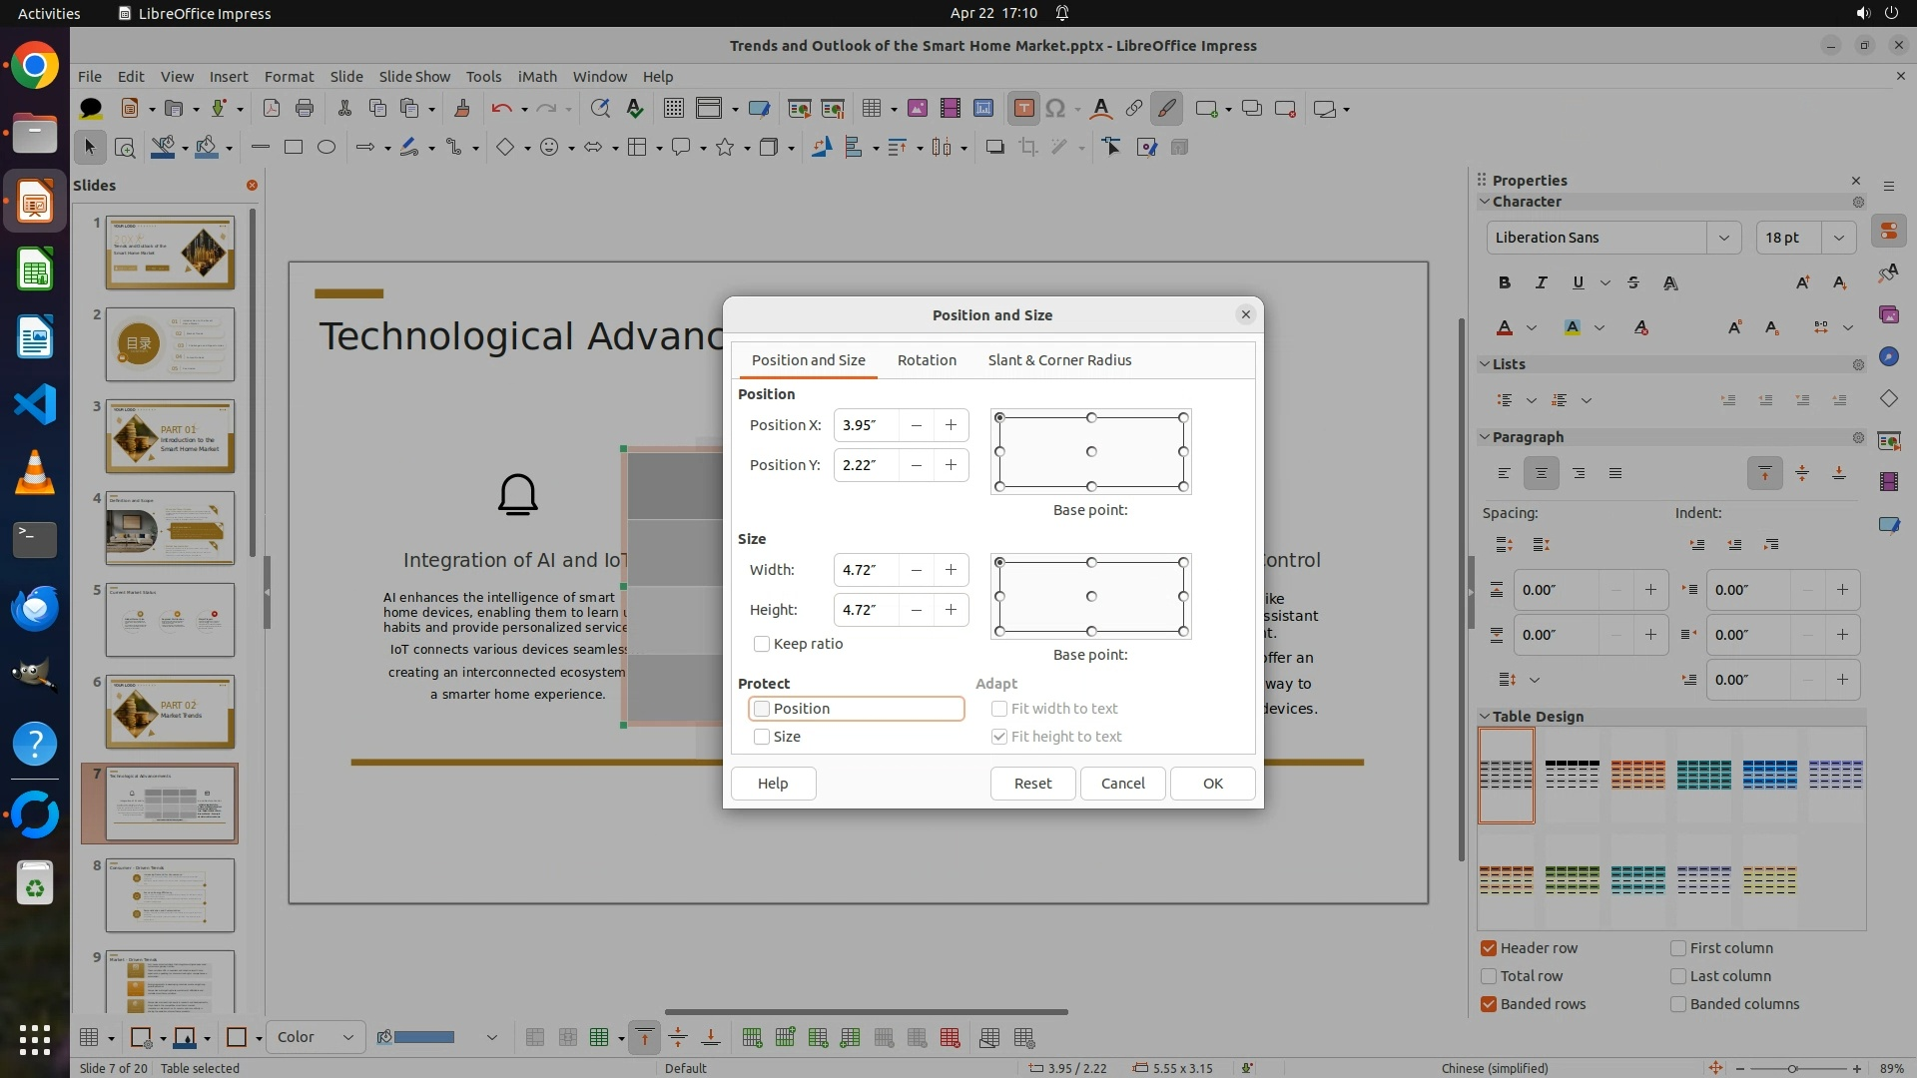Select the Rectangle drawing tool
The height and width of the screenshot is (1078, 1917).
coord(293,147)
